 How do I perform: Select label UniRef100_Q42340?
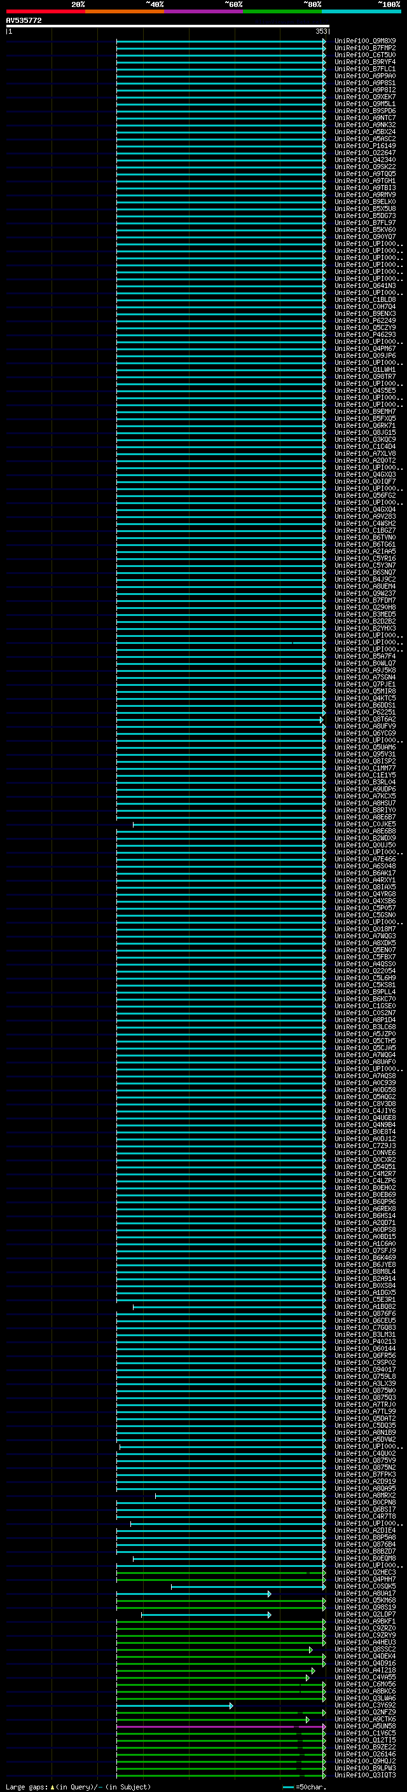[364, 160]
